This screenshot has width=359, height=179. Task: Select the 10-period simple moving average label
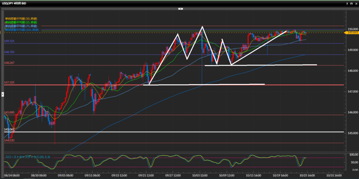click(21, 18)
